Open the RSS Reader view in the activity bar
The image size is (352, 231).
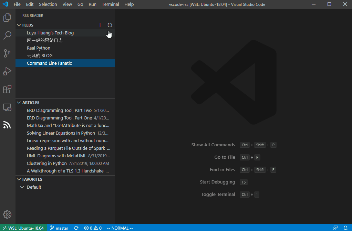[x=7, y=125]
